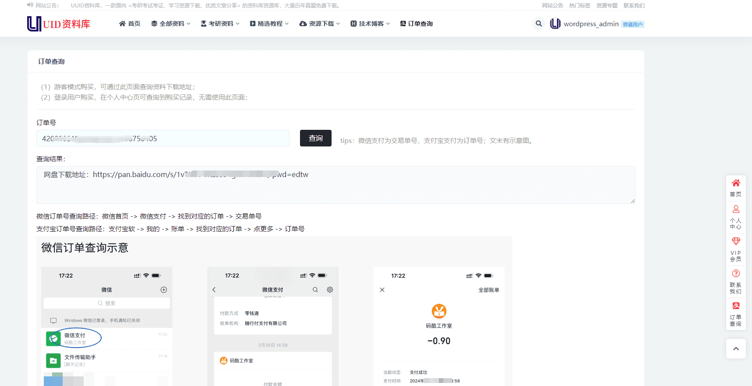Expand the 全部资料 dropdown arrow
752x386 pixels.
click(188, 24)
